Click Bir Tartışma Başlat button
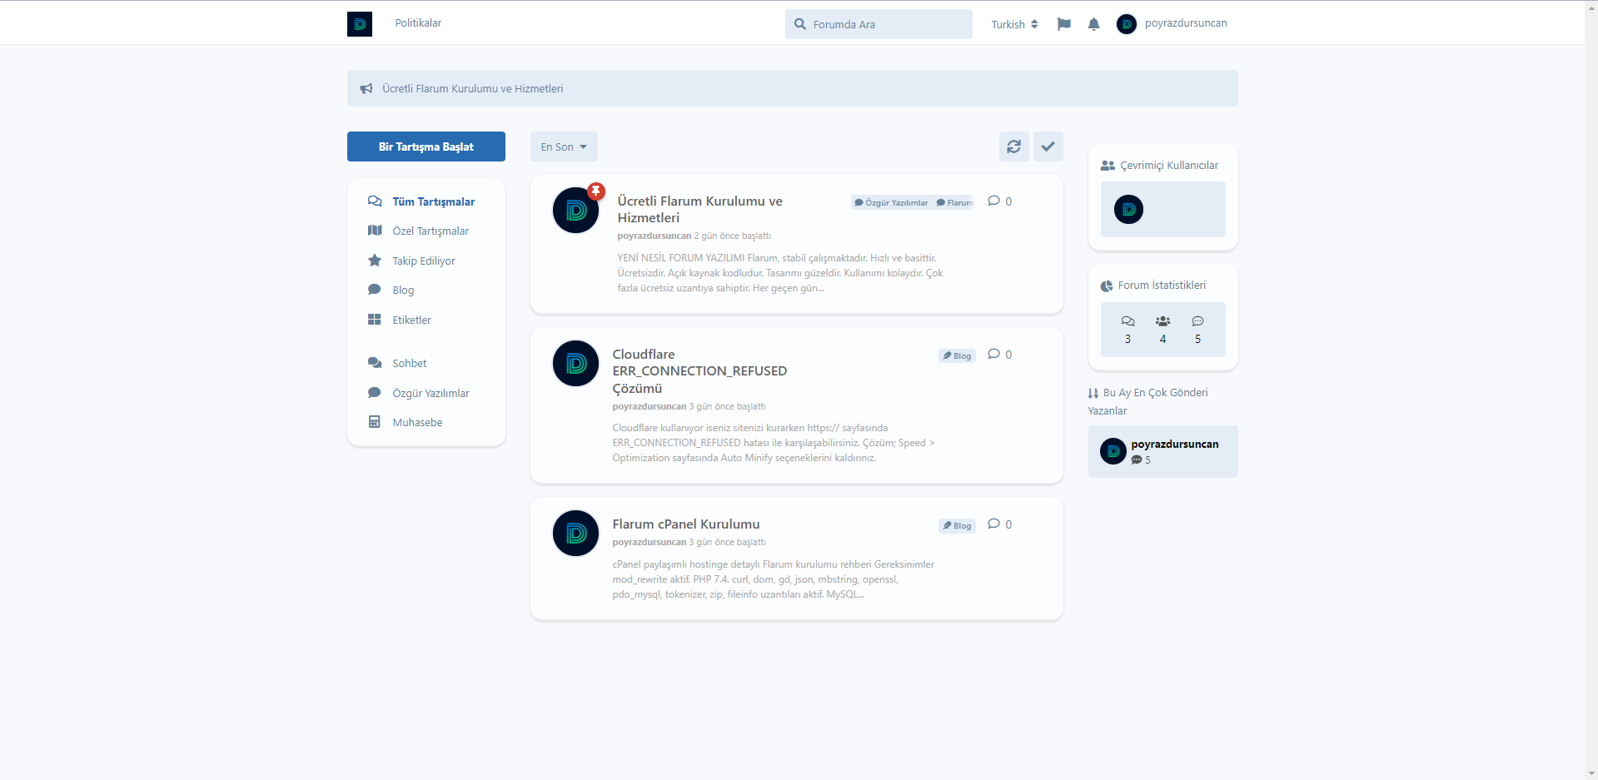Image resolution: width=1598 pixels, height=780 pixels. [x=426, y=147]
